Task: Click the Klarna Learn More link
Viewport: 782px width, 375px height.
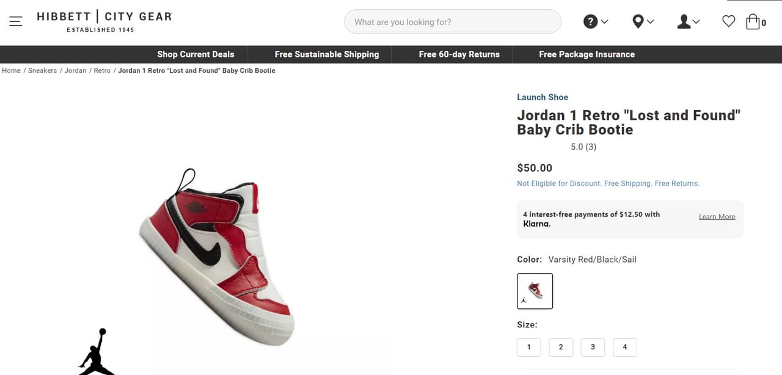Action: (x=717, y=217)
